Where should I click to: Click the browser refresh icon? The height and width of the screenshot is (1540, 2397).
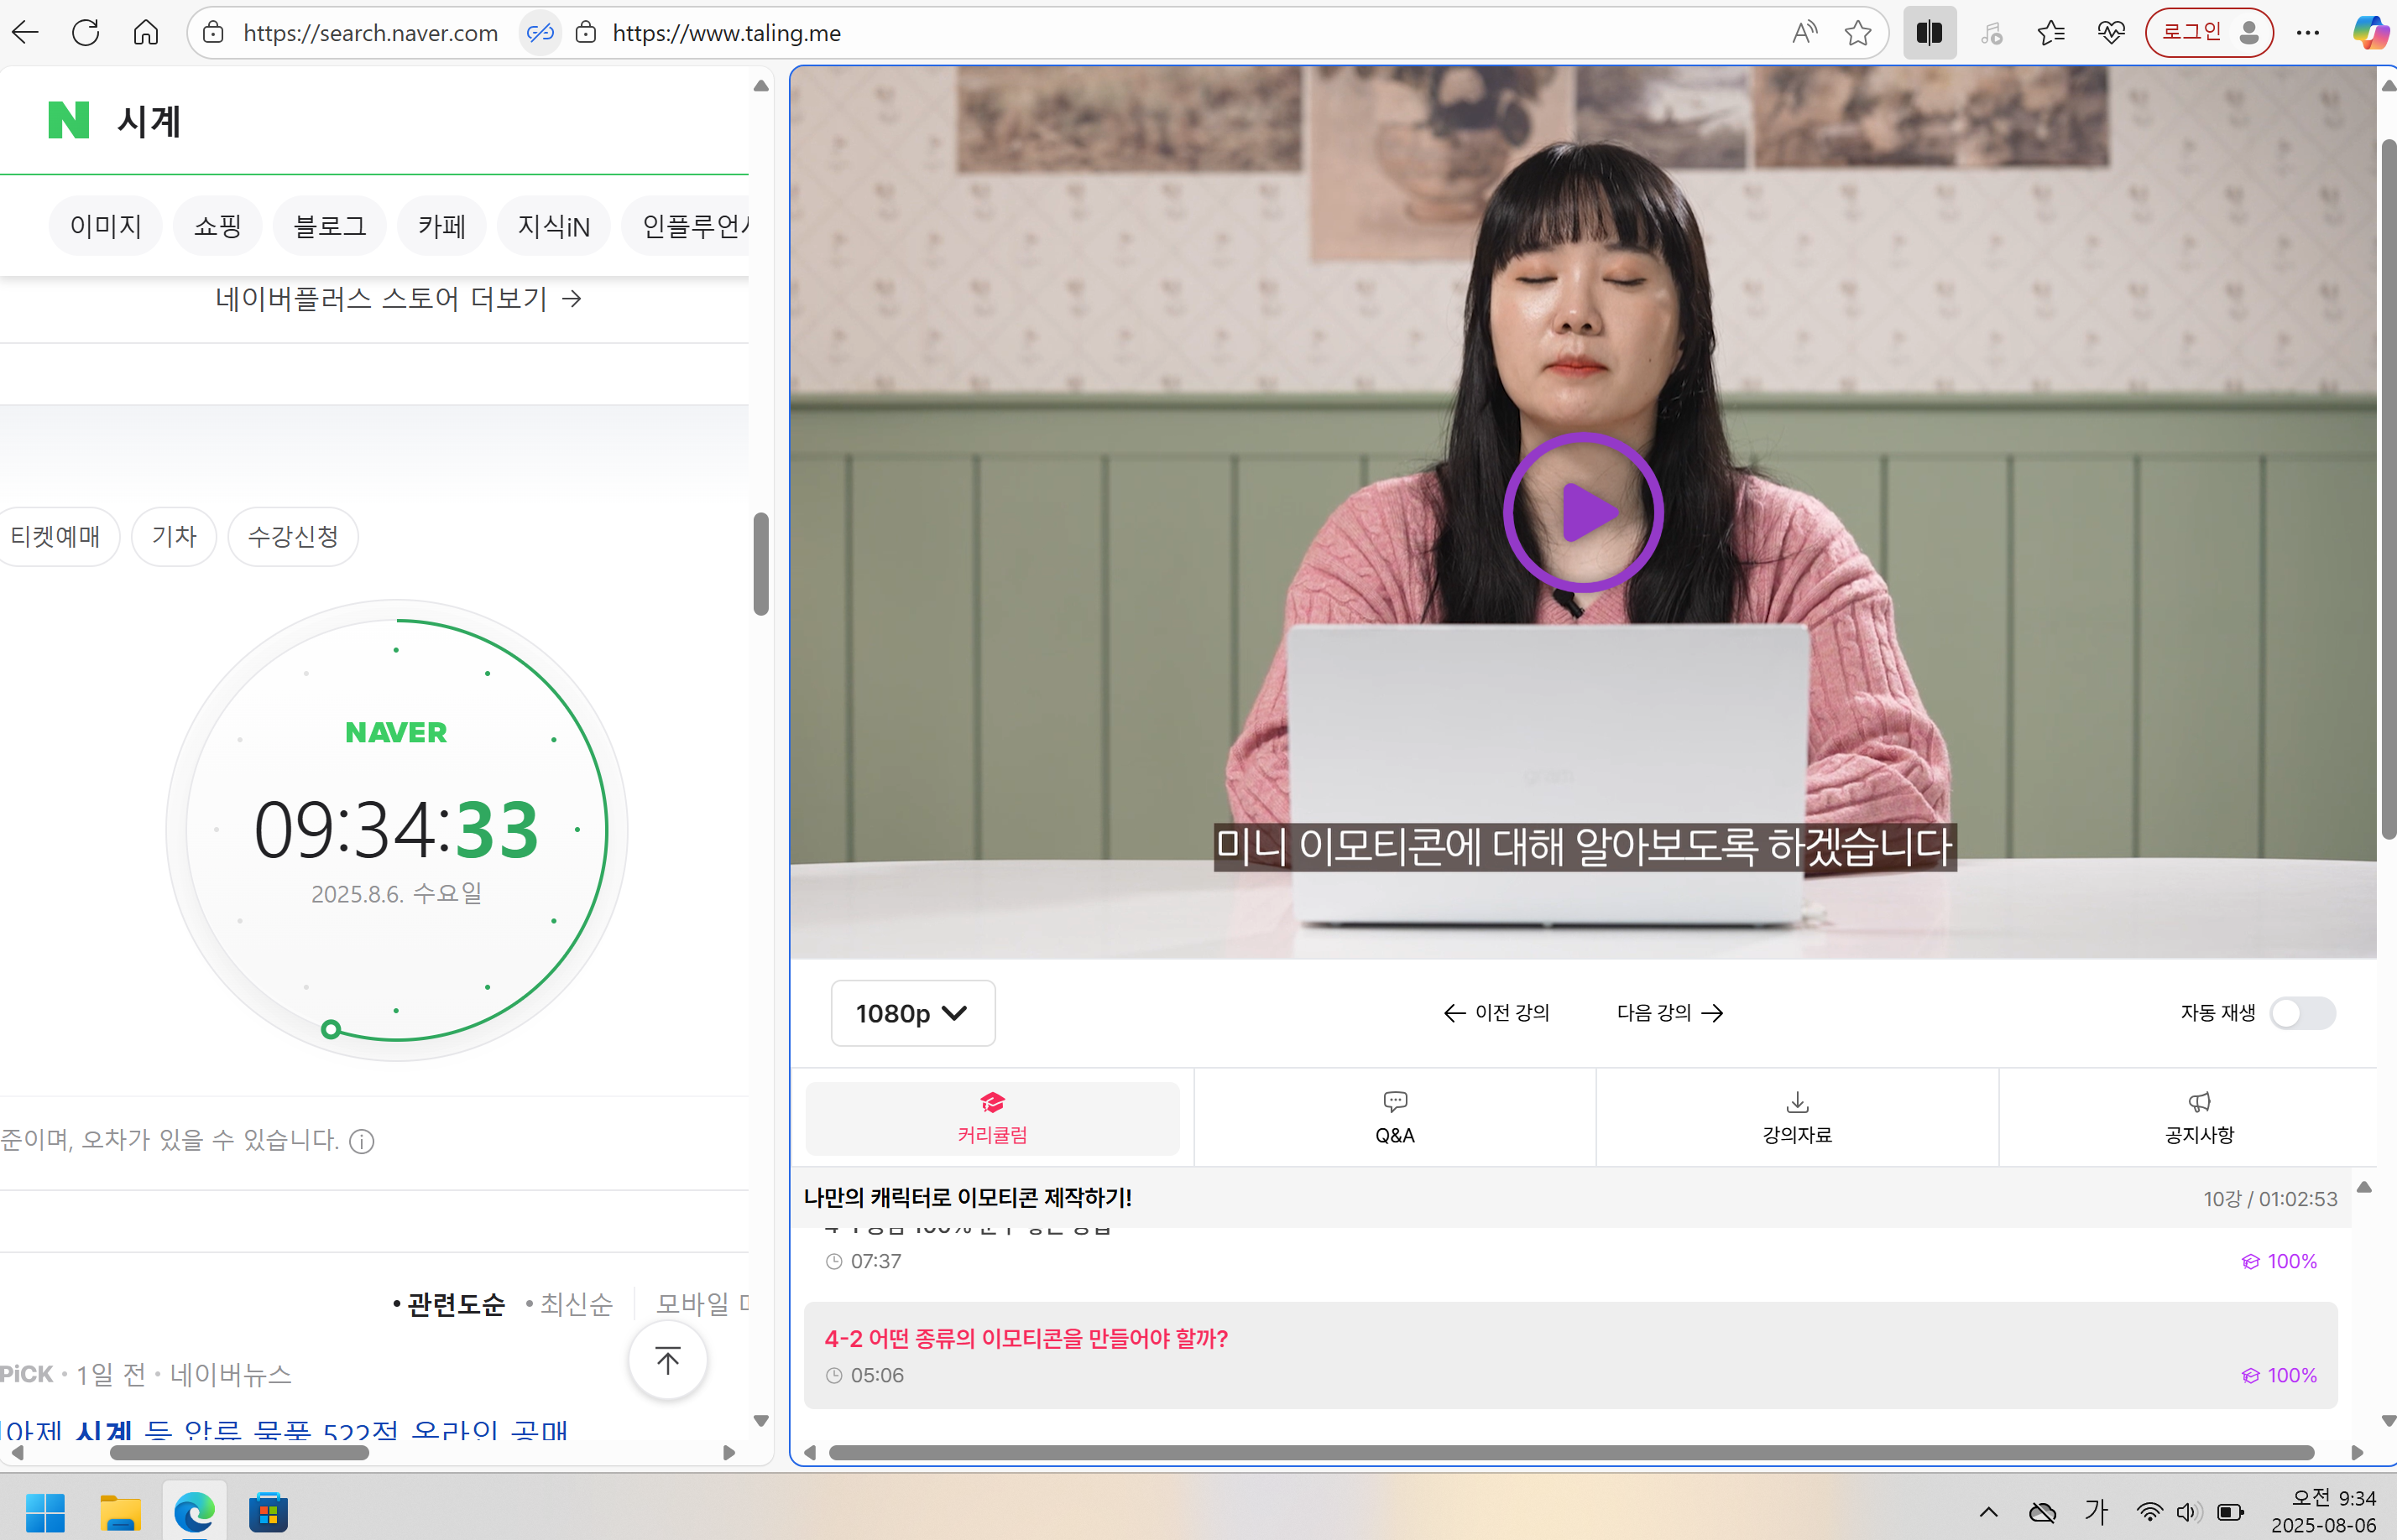86,33
